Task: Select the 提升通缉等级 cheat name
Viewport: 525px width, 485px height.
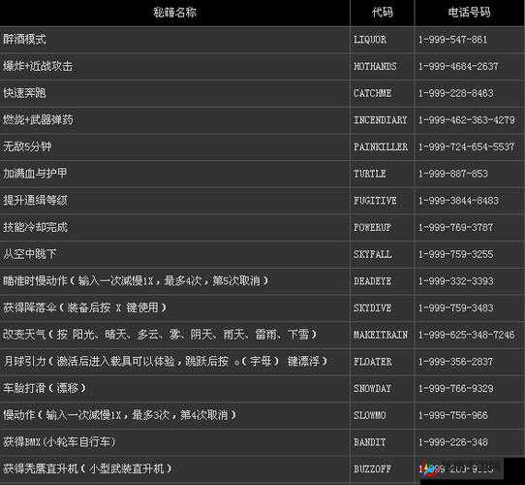Action: pos(35,200)
